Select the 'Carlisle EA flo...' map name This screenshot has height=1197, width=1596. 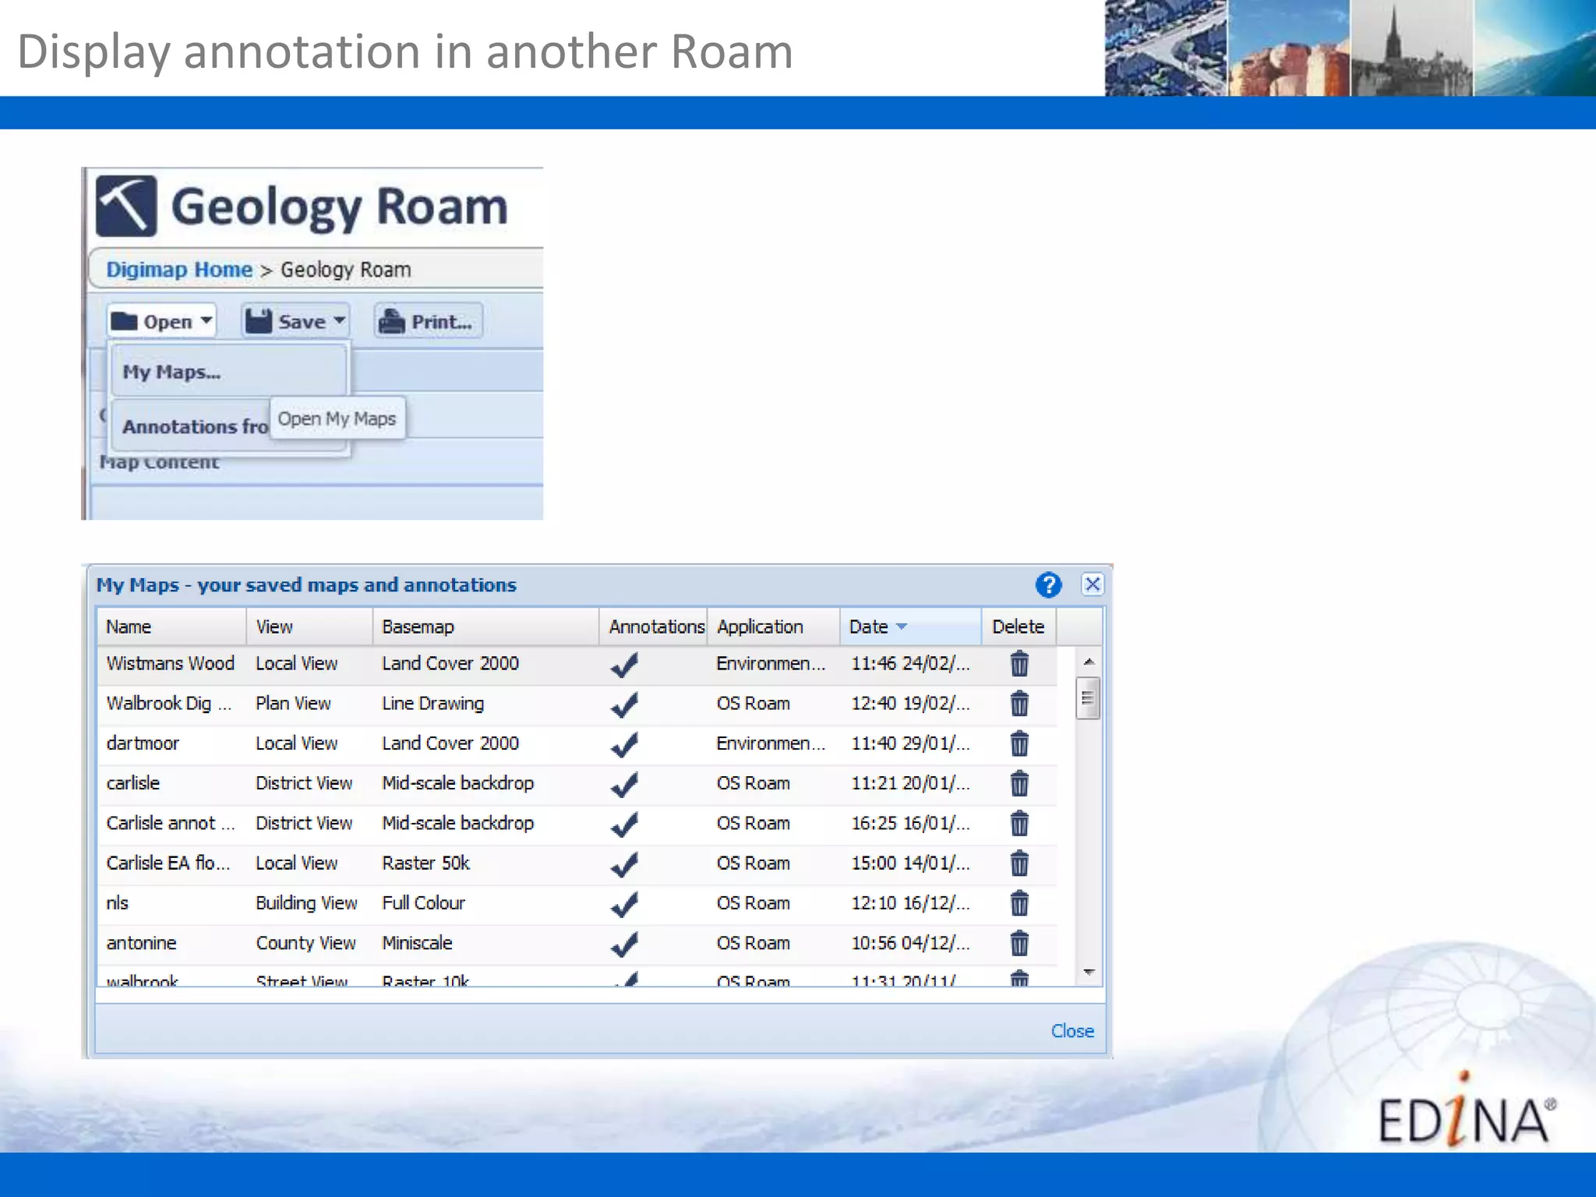point(168,863)
